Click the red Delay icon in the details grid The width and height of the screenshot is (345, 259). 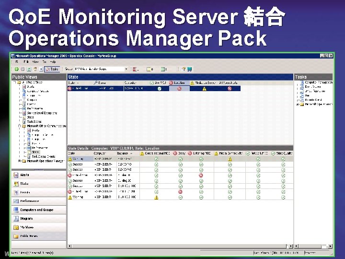[181, 192]
